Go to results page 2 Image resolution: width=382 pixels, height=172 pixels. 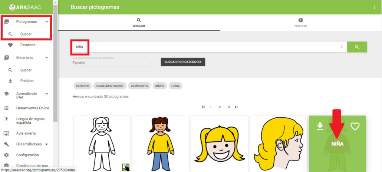[x=220, y=107]
